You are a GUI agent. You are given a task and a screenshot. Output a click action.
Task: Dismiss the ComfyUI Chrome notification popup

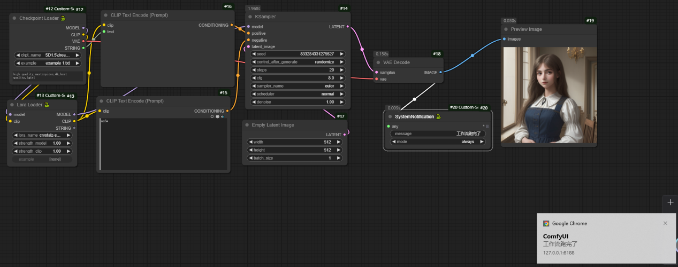pyautogui.click(x=665, y=223)
